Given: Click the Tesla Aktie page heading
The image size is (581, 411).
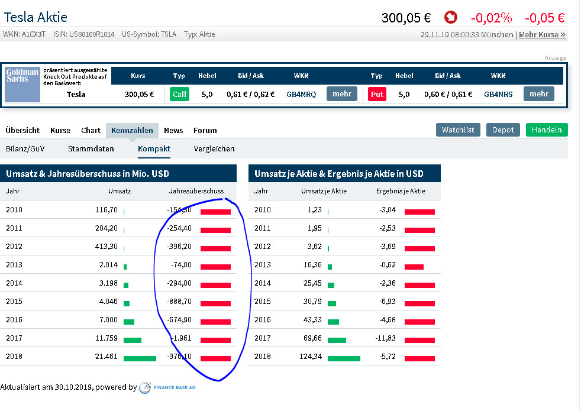Looking at the screenshot, I should [35, 17].
